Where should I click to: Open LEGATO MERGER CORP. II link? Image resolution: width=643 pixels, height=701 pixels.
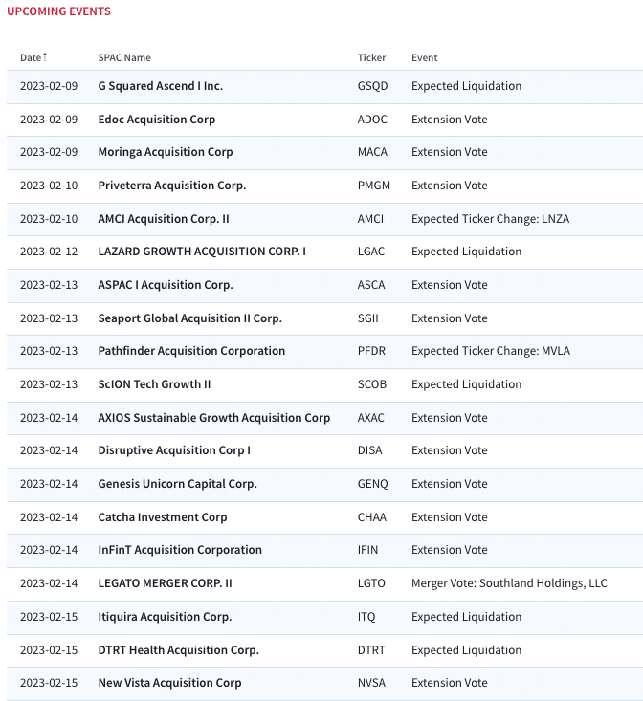pyautogui.click(x=165, y=583)
